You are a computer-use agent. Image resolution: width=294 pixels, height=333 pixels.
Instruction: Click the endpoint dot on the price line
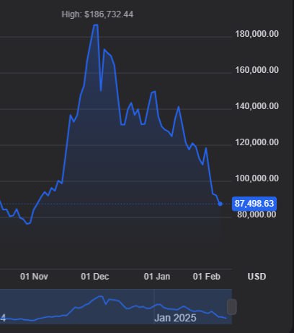click(x=220, y=204)
